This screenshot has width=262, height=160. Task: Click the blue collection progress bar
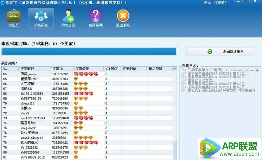point(89,51)
